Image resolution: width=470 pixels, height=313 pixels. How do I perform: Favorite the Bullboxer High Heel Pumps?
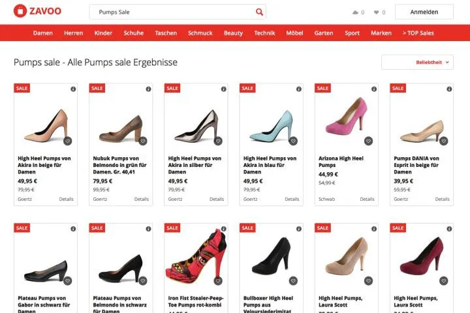(294, 280)
